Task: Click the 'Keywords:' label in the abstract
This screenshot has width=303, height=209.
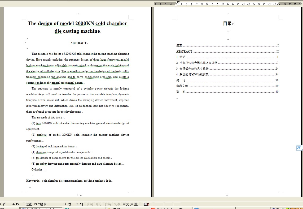Action: 33,181
